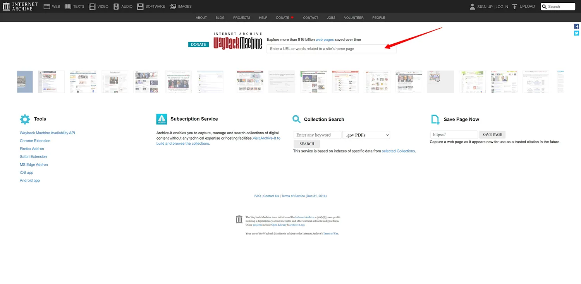
Task: Hit the Collection Search SEARCH button
Action: 307,144
